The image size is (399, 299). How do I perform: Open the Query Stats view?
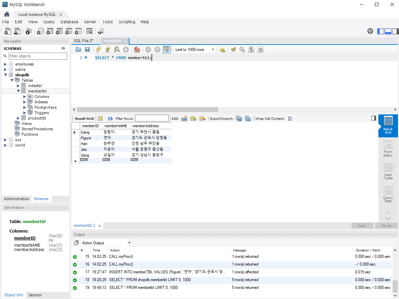click(388, 194)
